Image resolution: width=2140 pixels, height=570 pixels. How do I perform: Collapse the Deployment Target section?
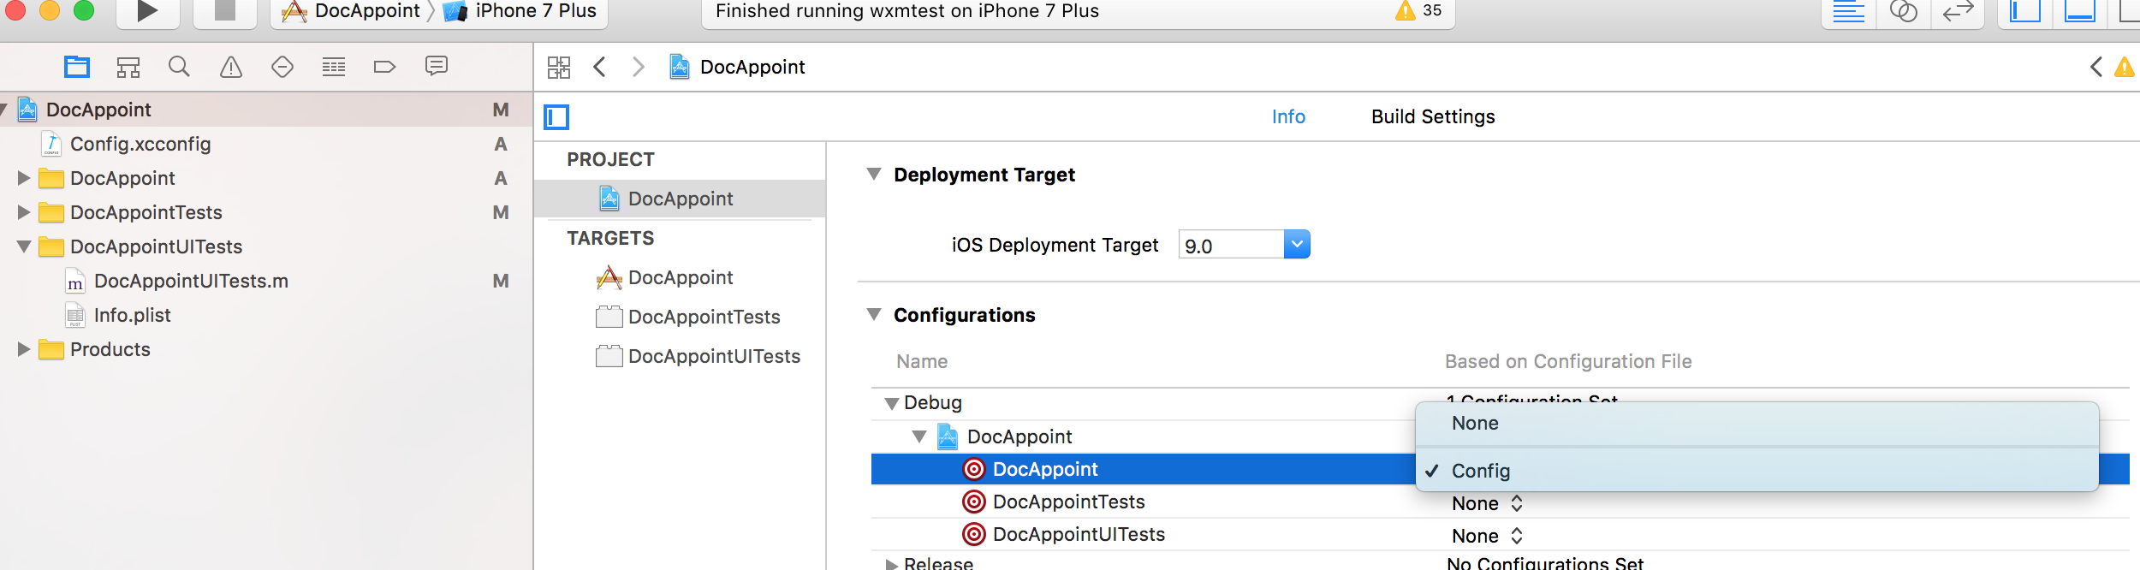tap(874, 175)
